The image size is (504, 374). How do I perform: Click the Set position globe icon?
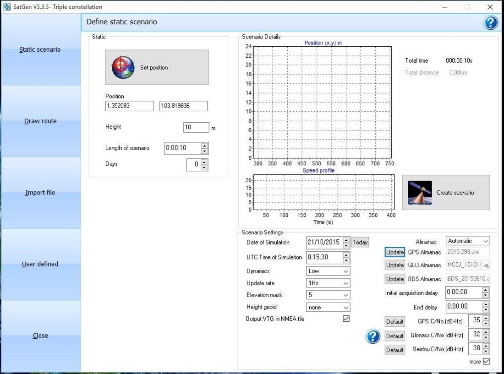point(123,67)
